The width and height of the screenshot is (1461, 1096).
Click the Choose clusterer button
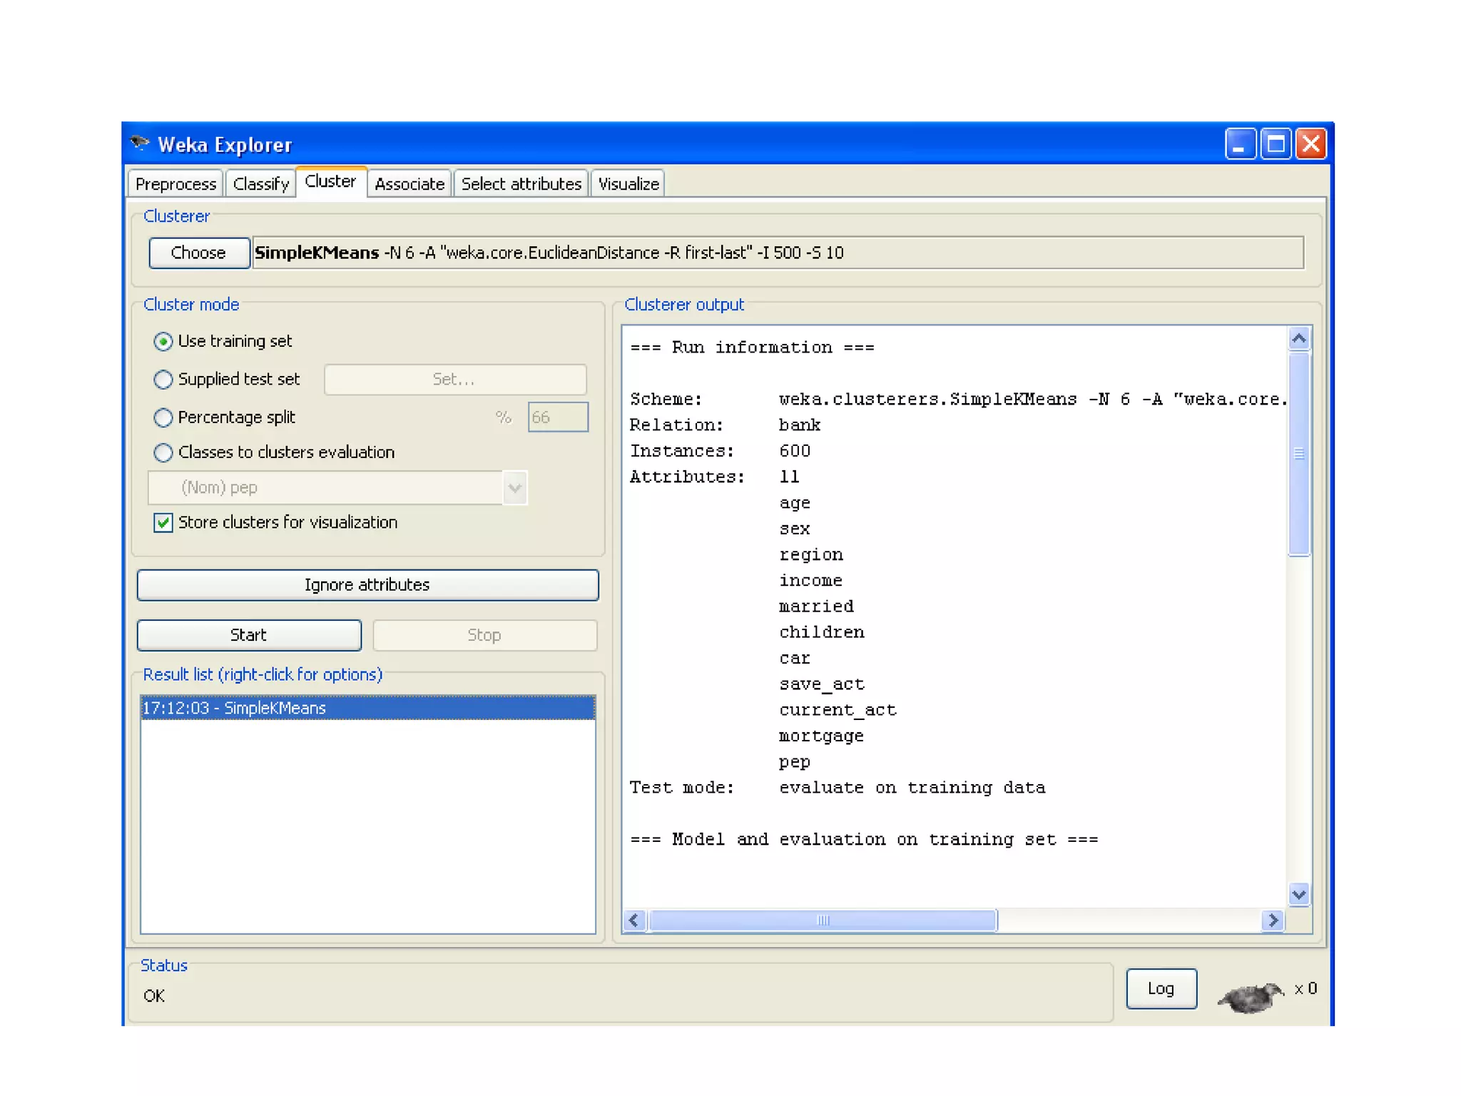click(198, 253)
